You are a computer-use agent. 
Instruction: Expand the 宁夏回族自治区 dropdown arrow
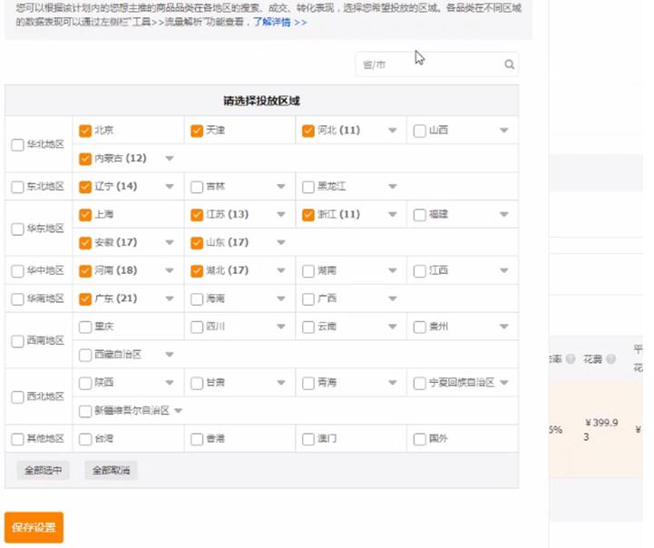(503, 383)
